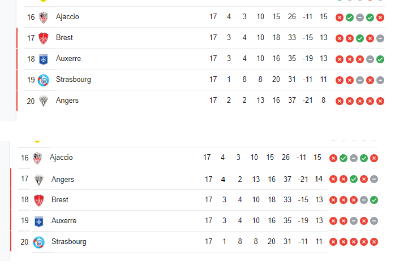Click Brest's crest in the upper table

[x=44, y=38]
